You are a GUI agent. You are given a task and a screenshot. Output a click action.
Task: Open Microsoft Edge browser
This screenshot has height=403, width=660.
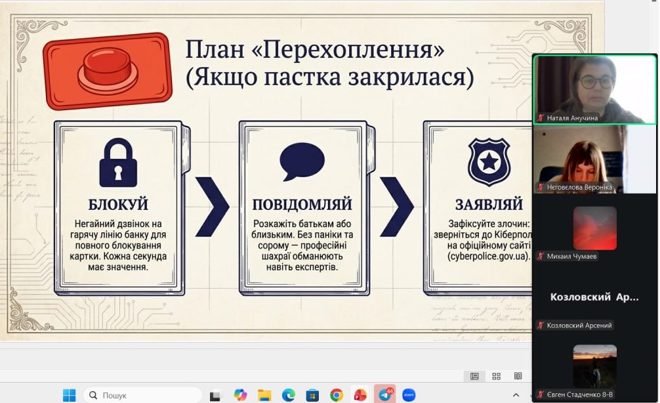(x=288, y=395)
